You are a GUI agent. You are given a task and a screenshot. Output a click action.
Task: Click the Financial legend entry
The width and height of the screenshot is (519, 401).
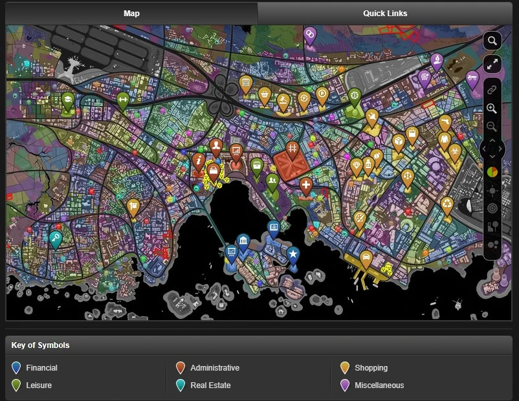coord(41,368)
